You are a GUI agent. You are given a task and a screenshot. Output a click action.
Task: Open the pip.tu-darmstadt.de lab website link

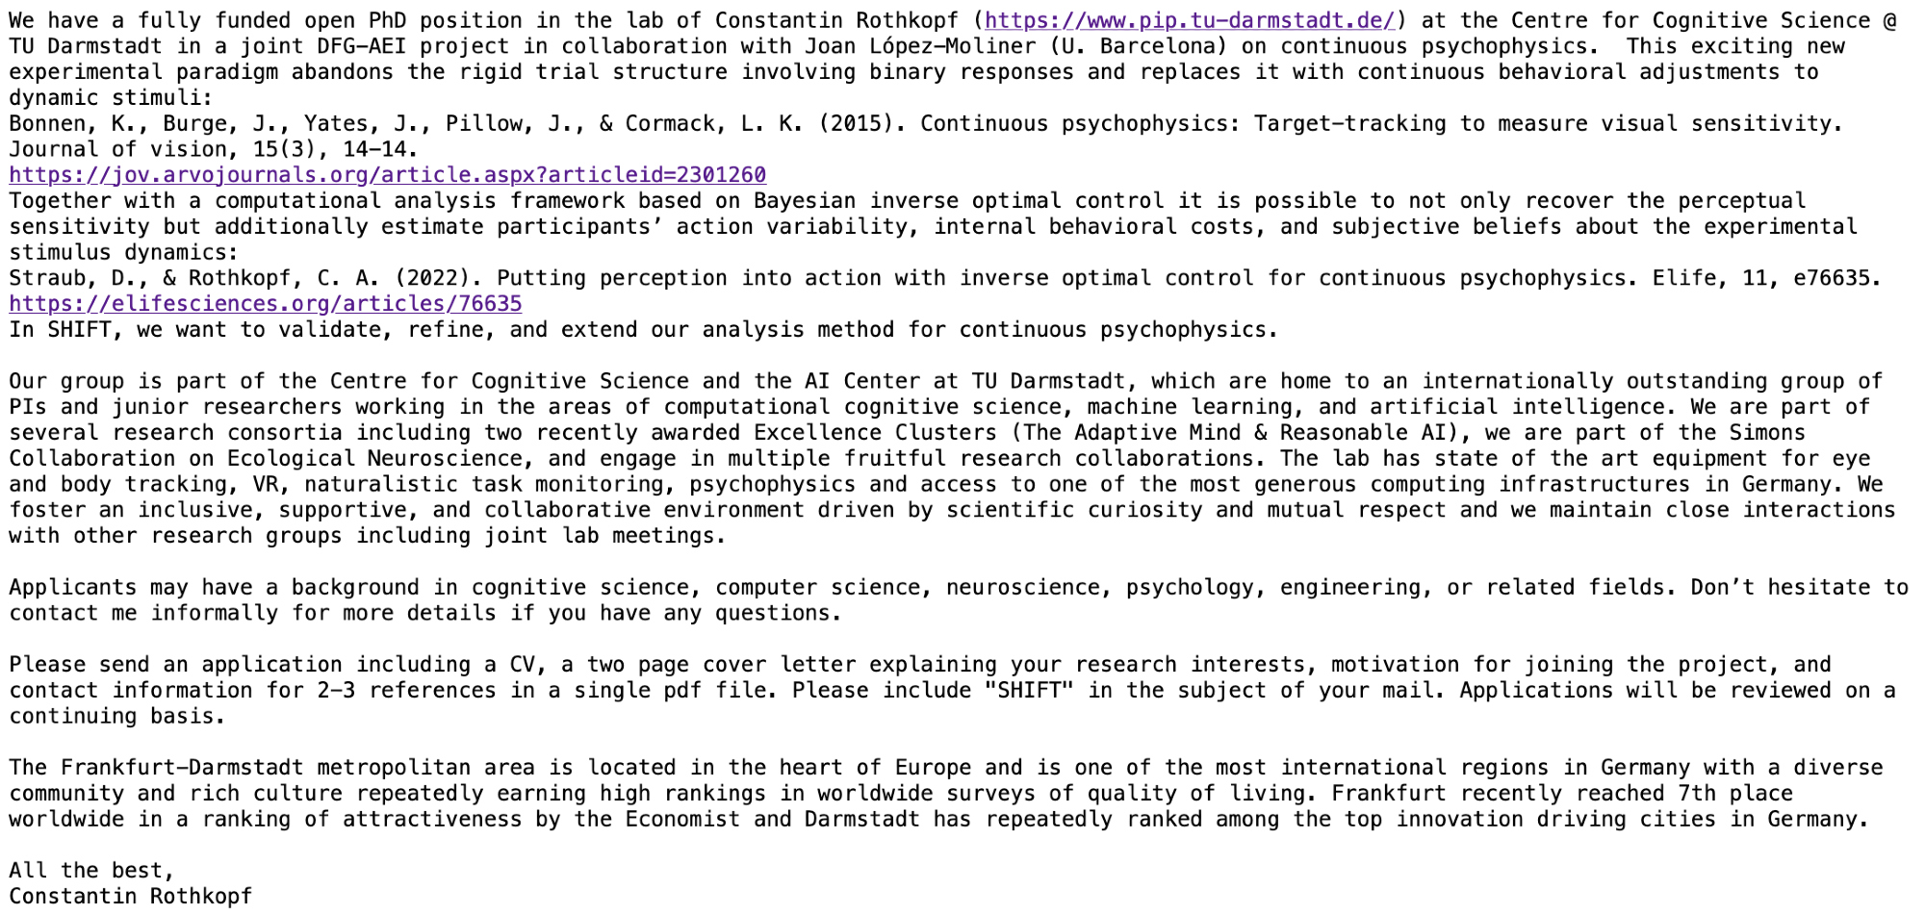(1190, 20)
